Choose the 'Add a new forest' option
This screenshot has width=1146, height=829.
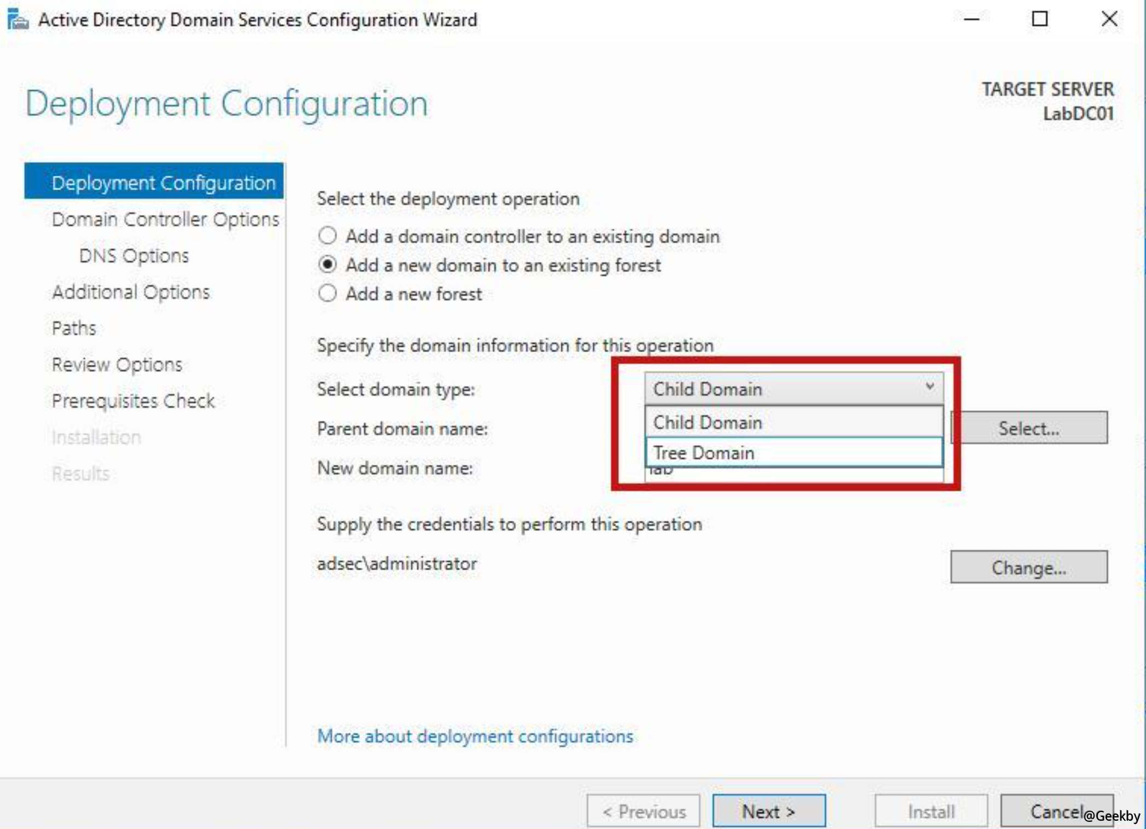(328, 294)
